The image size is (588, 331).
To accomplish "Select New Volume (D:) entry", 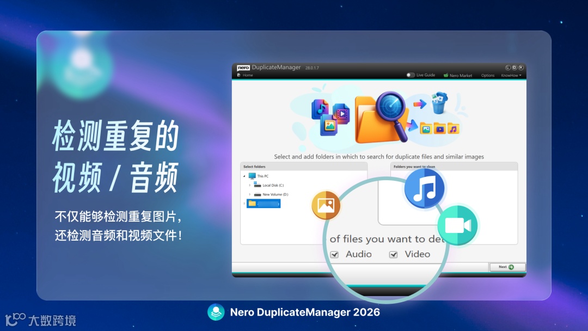I will point(271,194).
